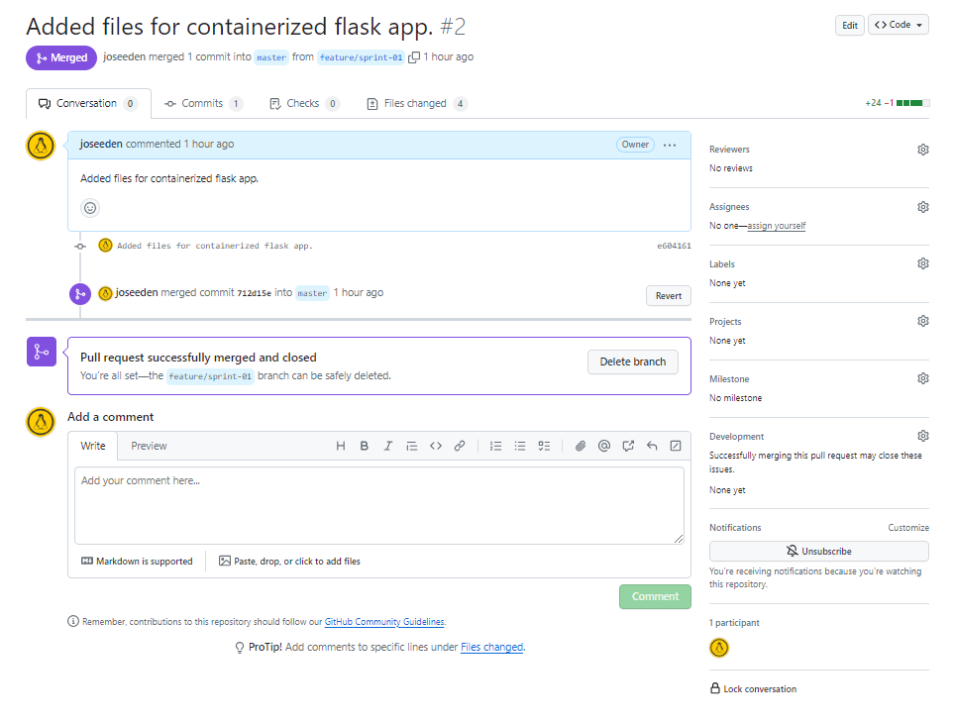Viewport: 955px width, 723px height.
Task: Add emoji reaction to joseeden's comment
Action: (x=90, y=208)
